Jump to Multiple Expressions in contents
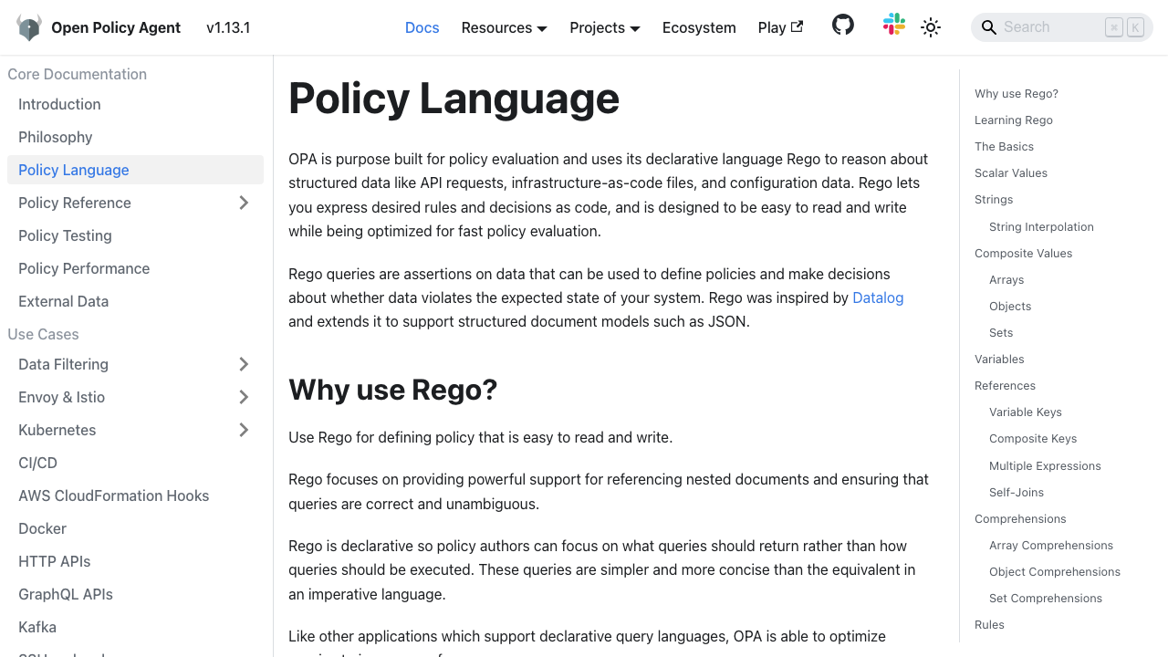The image size is (1168, 657). click(1045, 465)
